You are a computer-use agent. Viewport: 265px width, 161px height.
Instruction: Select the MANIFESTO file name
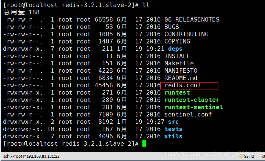coord(181,71)
